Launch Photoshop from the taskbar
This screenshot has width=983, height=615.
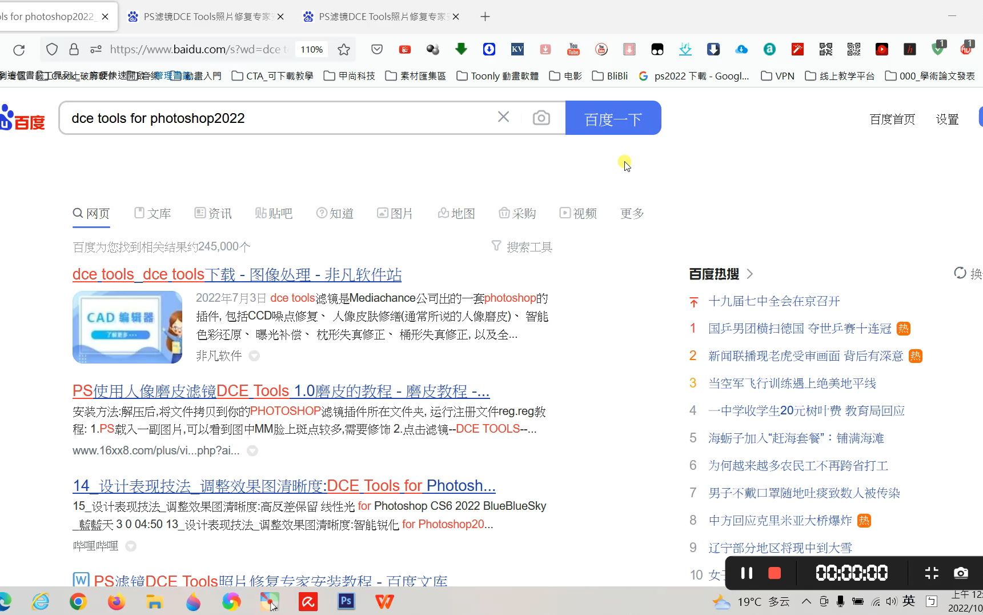[x=346, y=601]
